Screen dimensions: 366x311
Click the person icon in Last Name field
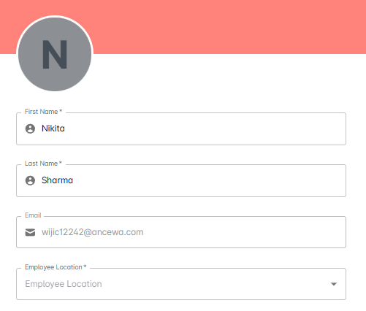(x=30, y=180)
